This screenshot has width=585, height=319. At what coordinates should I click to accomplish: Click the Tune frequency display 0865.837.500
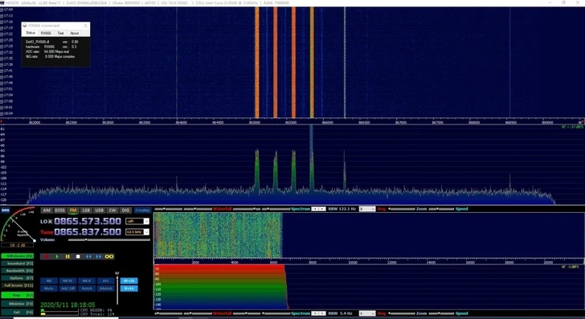point(88,232)
